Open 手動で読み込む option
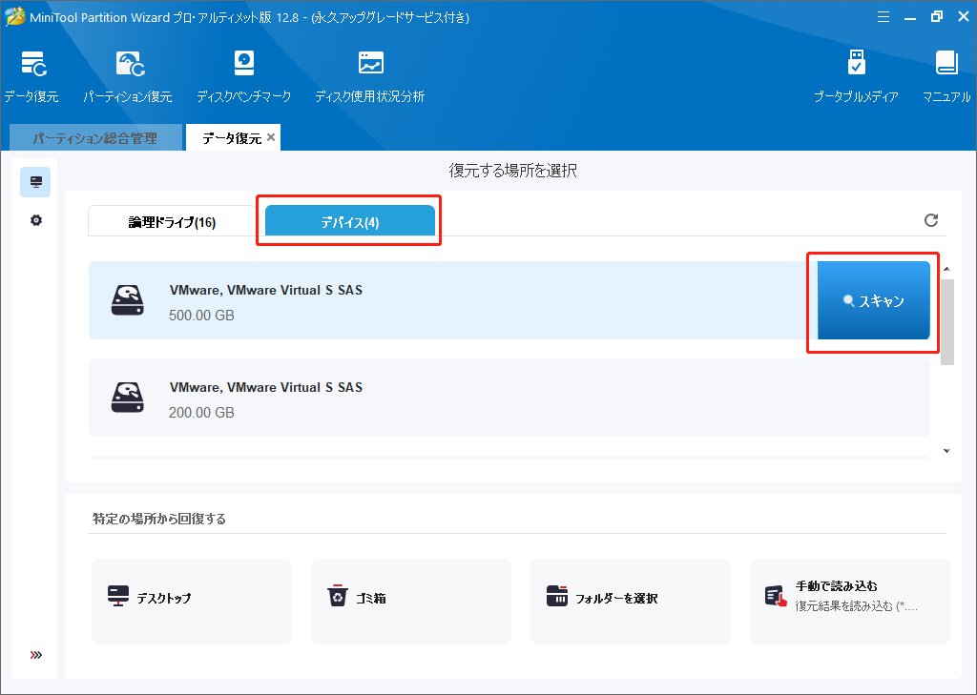Image resolution: width=977 pixels, height=695 pixels. pos(850,601)
